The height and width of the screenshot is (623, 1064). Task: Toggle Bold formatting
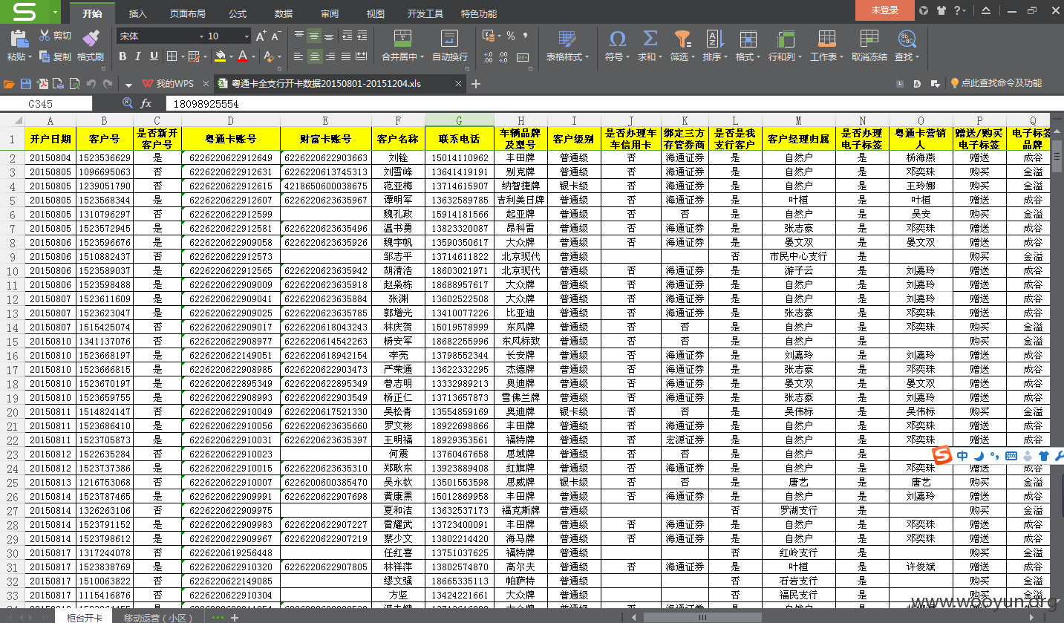[x=124, y=56]
